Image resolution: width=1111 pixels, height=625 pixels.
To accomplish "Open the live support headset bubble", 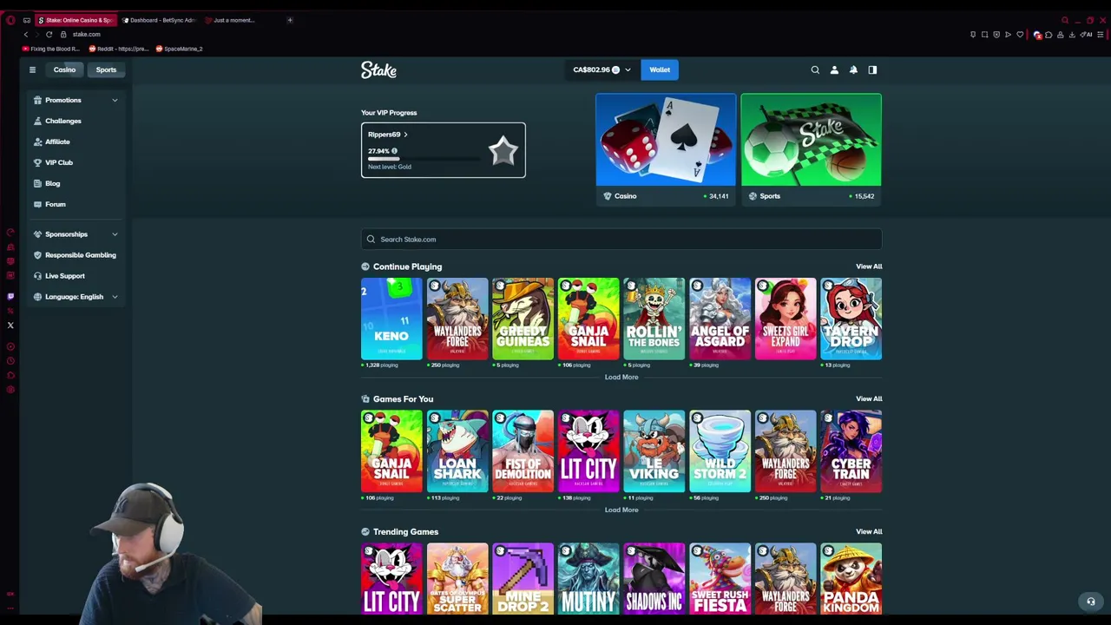I will tap(1091, 602).
